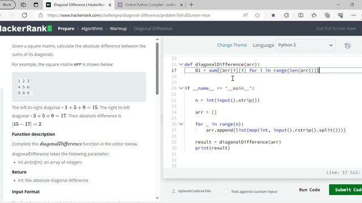
Task: Add this page to favorites star
Action: pos(257,15)
